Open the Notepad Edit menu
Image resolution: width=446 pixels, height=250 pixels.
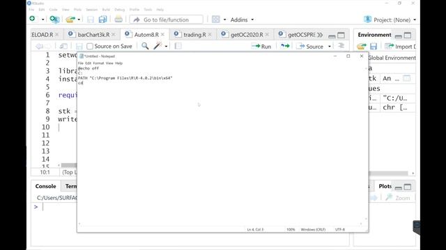pyautogui.click(x=89, y=63)
